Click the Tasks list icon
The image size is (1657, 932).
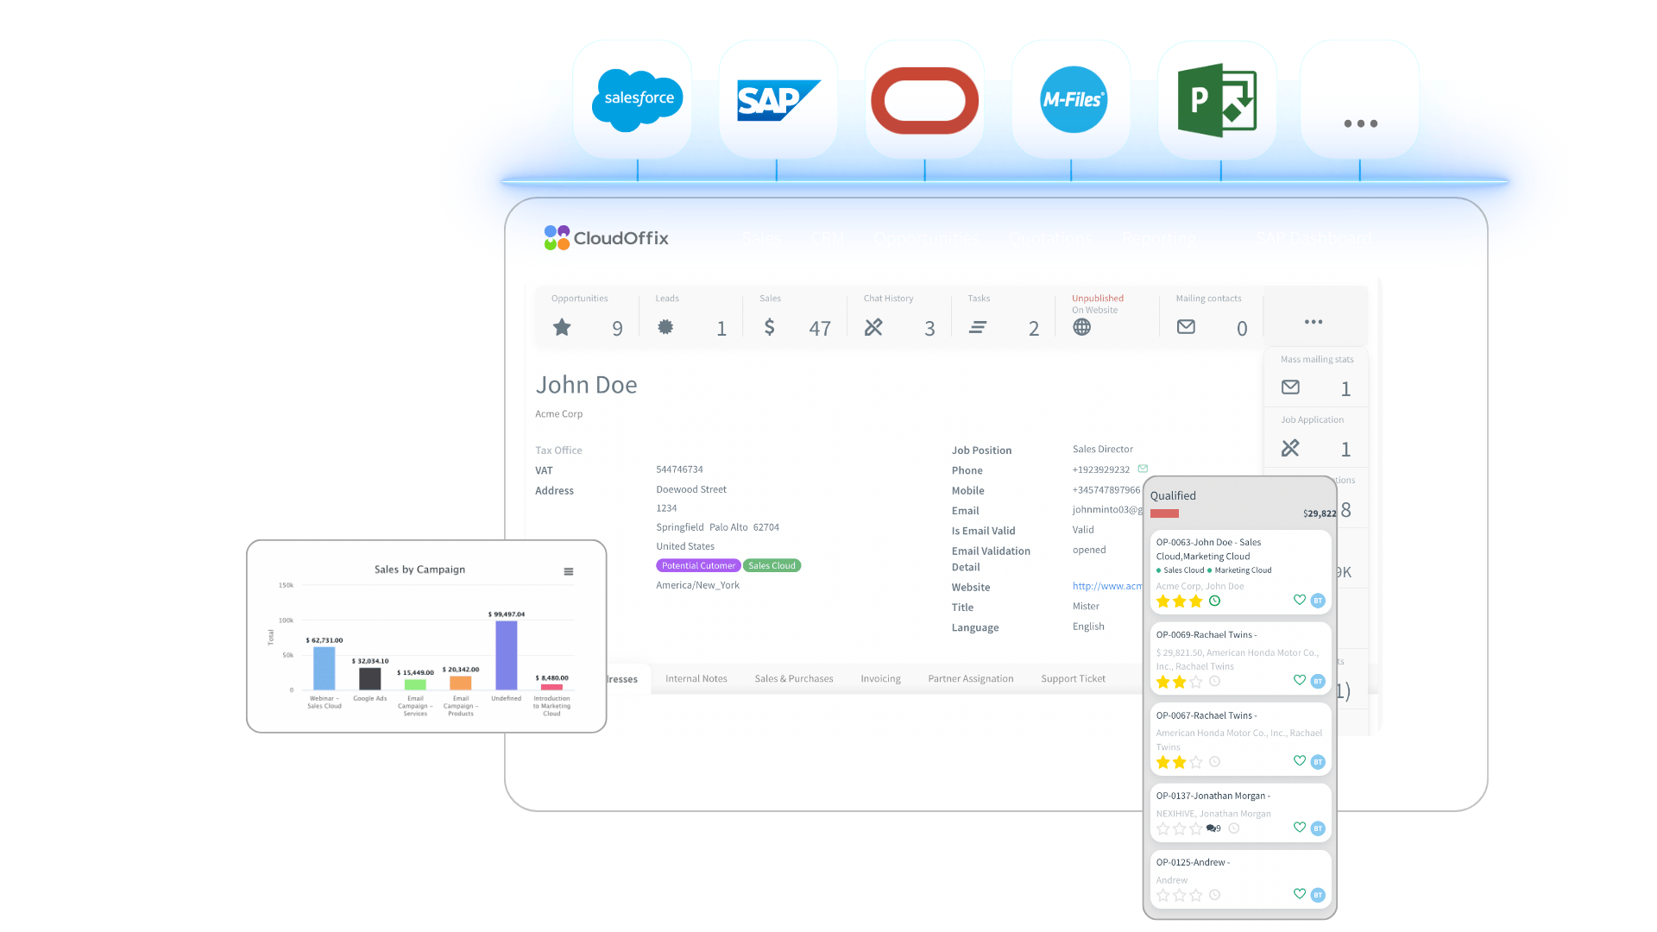977,328
